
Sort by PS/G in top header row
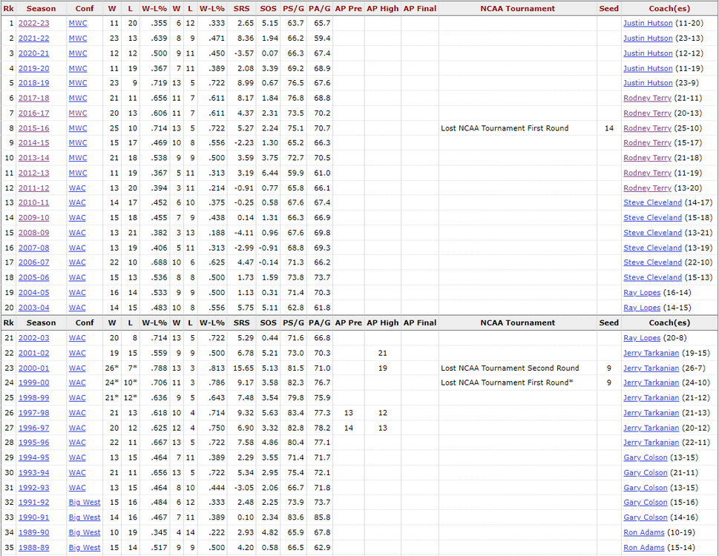(293, 9)
